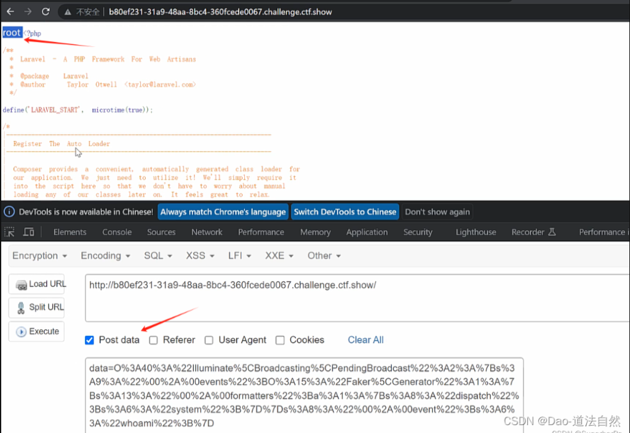Expand the XXE dropdown menu
This screenshot has width=630, height=433.
[279, 256]
